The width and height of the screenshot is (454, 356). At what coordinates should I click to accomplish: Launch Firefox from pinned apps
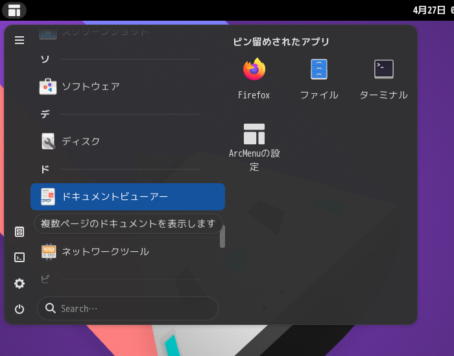click(254, 79)
